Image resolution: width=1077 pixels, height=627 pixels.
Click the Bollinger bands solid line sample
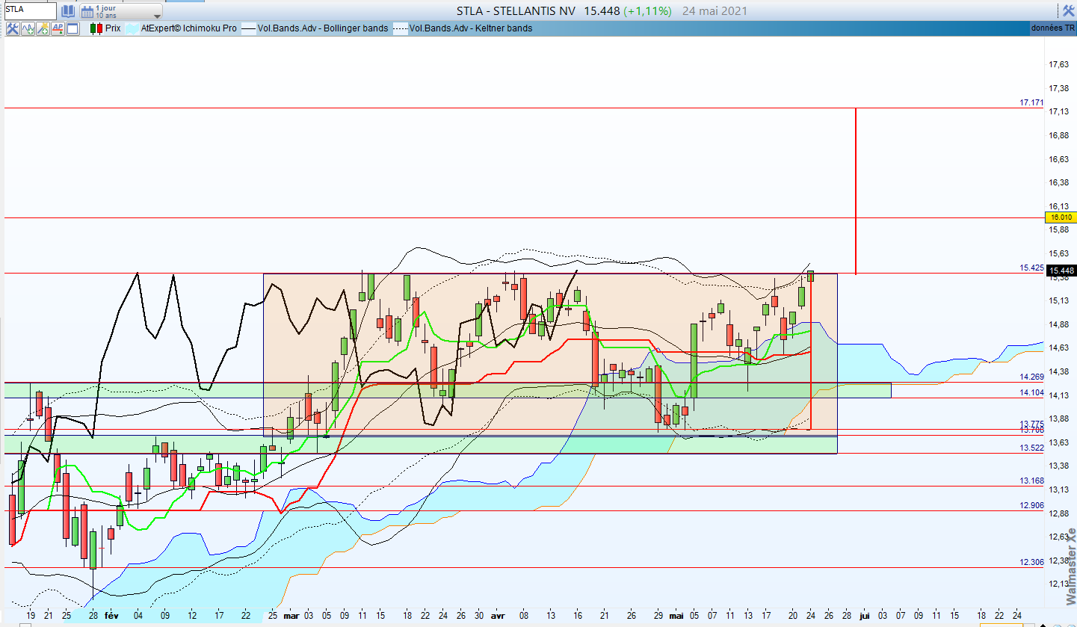point(249,28)
